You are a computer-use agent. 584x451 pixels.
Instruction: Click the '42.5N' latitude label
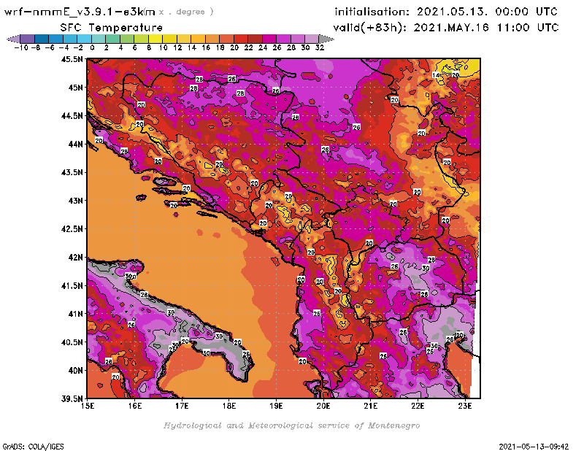point(72,229)
